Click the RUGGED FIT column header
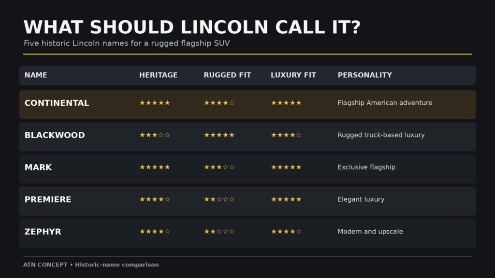Screen dimensions: 495x278 coord(227,75)
